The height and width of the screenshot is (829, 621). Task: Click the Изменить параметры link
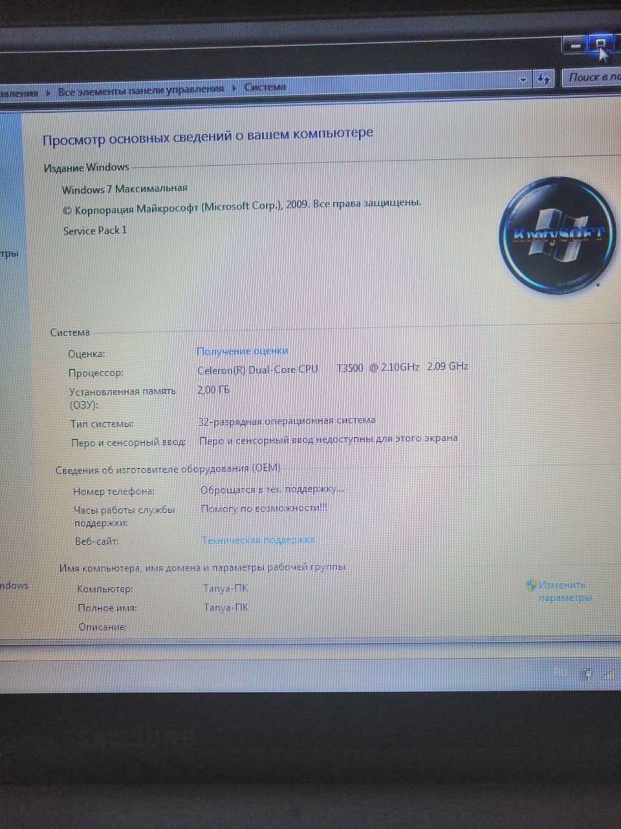click(564, 591)
